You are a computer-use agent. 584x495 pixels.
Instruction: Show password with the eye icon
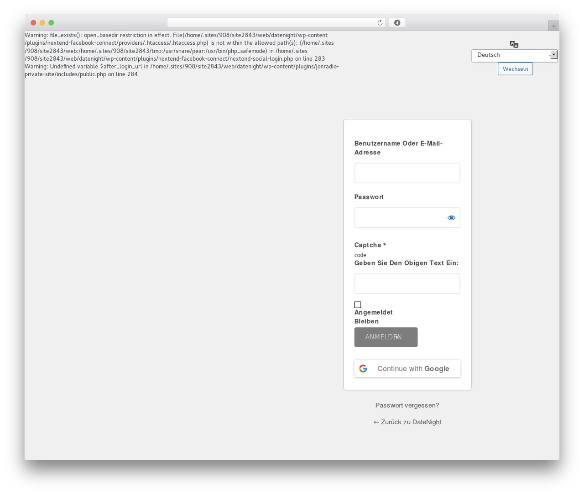pyautogui.click(x=451, y=218)
